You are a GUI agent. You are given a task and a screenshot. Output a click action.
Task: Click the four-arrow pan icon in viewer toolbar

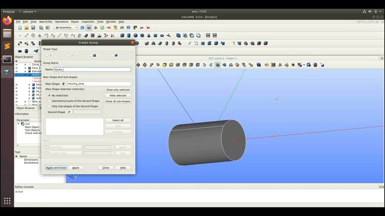coord(138,65)
